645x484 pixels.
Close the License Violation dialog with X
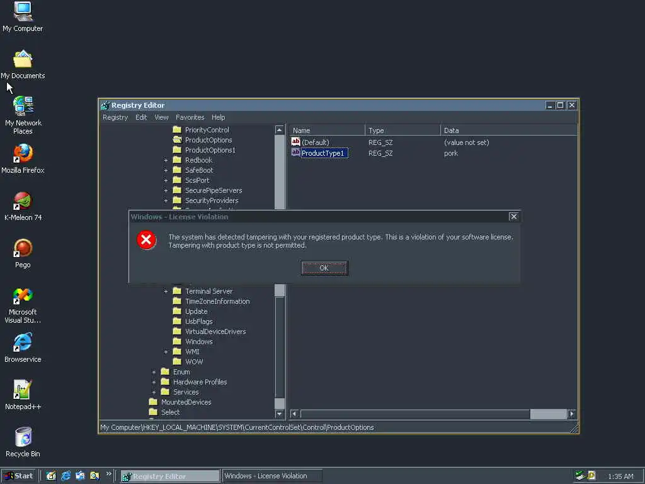[513, 217]
